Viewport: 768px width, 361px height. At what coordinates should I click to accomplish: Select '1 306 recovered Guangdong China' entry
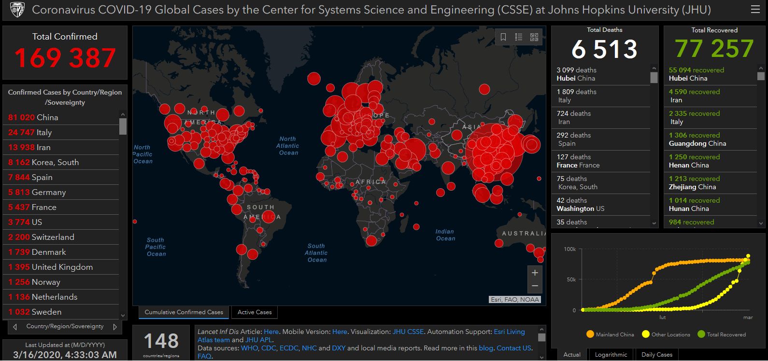pos(711,139)
